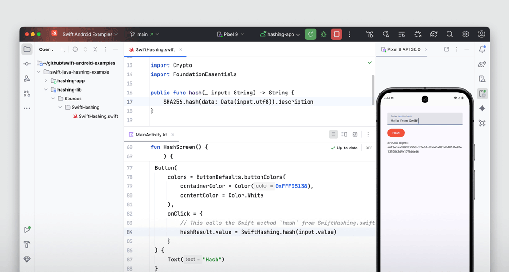Select the SwiftHashing.swift editor tab

pyautogui.click(x=155, y=49)
